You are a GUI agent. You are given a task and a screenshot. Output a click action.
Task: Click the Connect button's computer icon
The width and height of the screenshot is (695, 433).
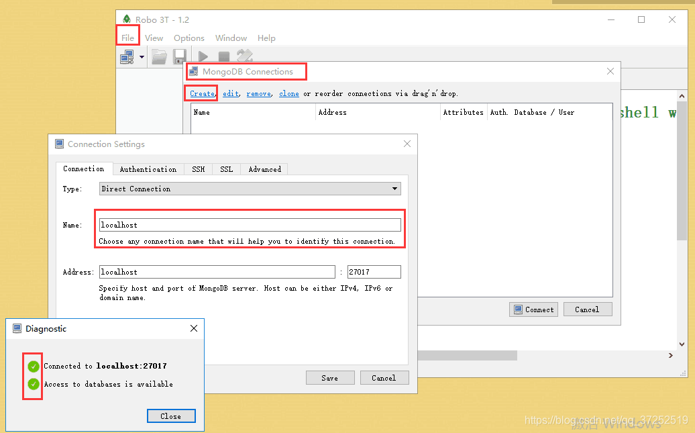pyautogui.click(x=518, y=309)
